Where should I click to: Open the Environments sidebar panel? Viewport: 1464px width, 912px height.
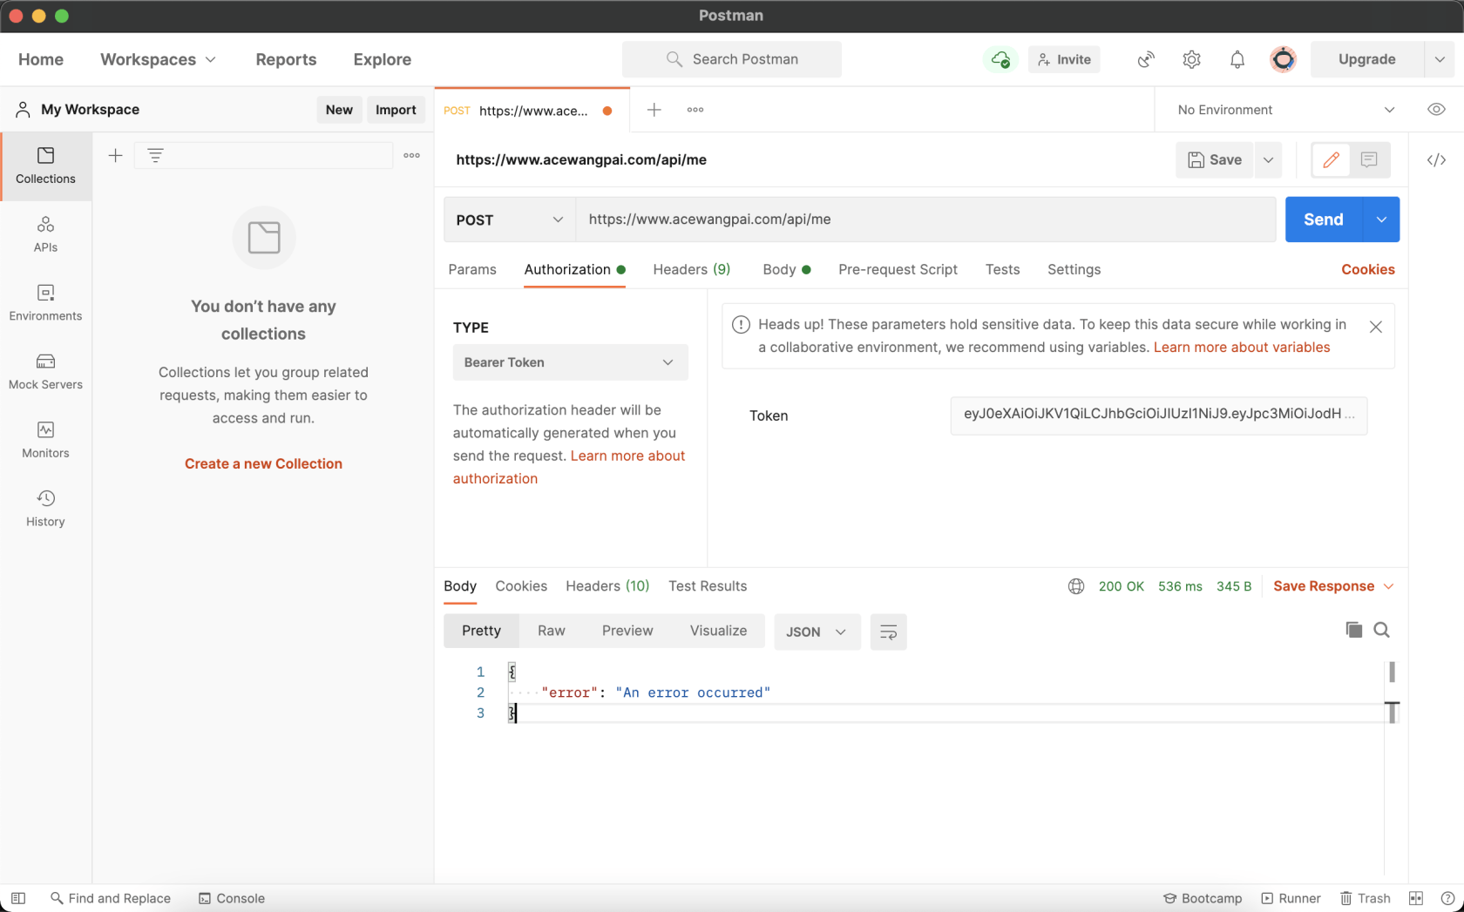pyautogui.click(x=45, y=303)
